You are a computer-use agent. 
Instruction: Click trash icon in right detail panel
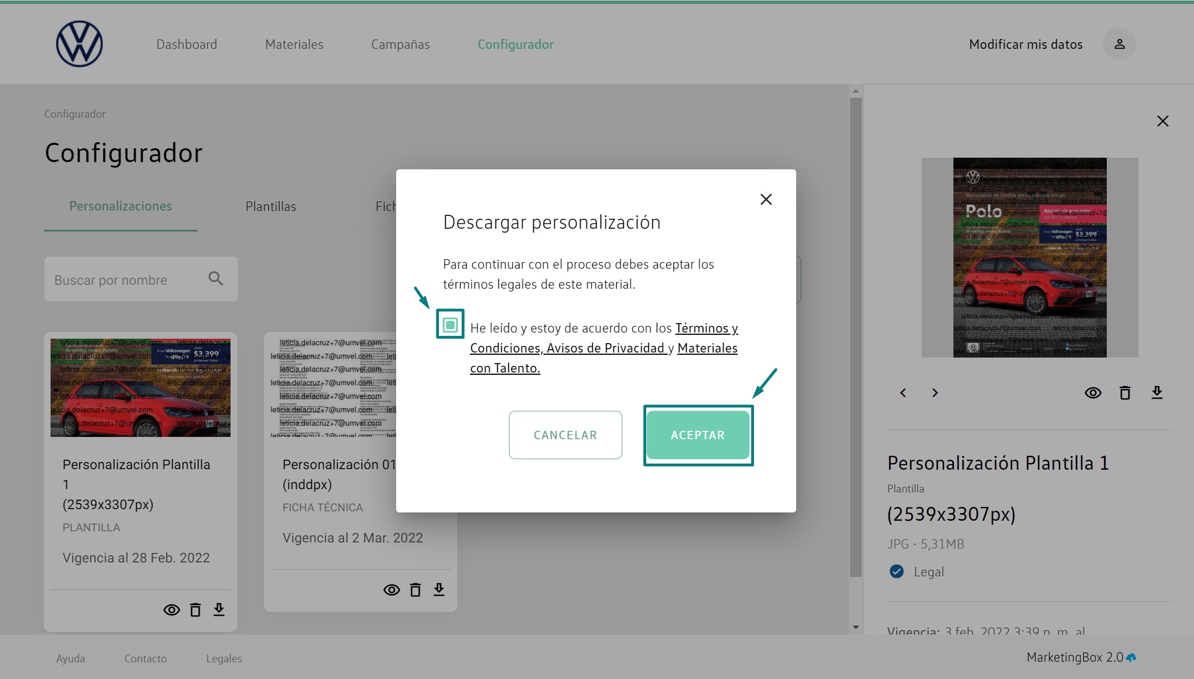tap(1125, 393)
